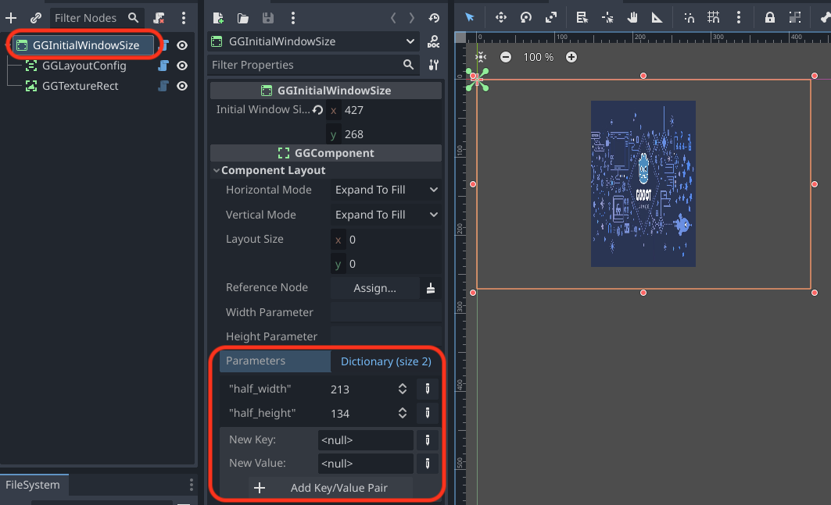Open property display settings sliders icon

tap(434, 65)
